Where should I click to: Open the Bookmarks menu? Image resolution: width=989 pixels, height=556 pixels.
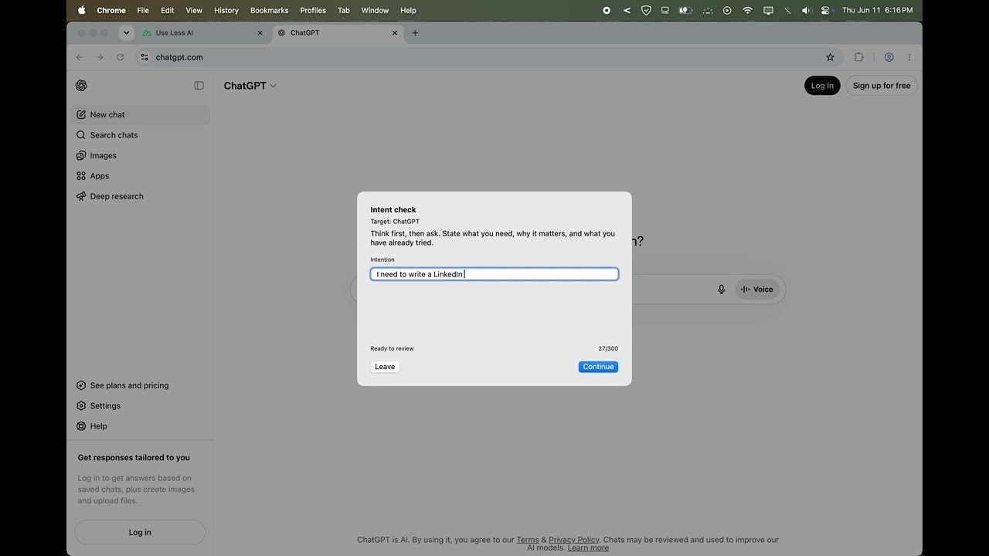(x=270, y=10)
